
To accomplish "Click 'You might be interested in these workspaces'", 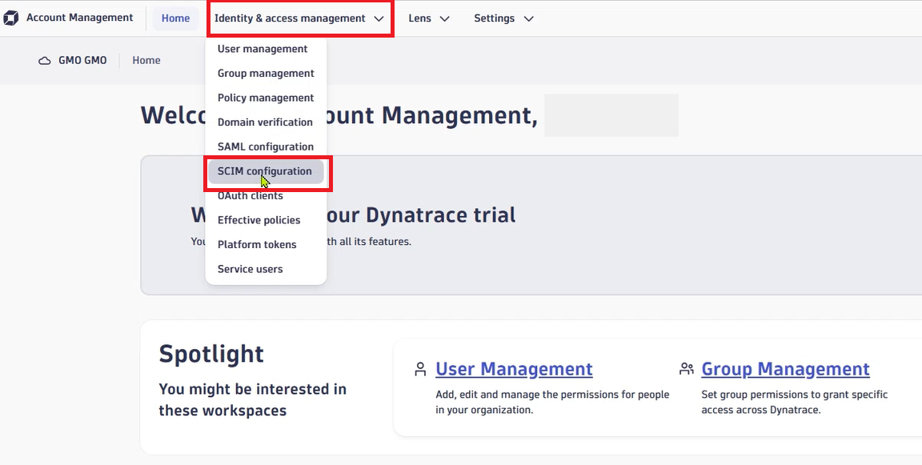I will 252,399.
